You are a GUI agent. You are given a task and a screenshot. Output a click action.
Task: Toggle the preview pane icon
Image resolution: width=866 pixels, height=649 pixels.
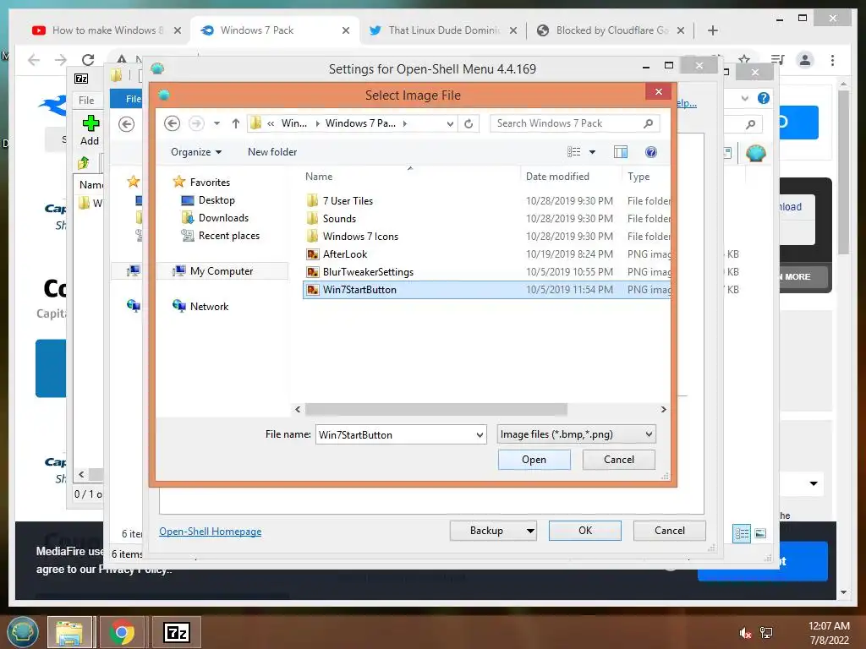click(621, 152)
